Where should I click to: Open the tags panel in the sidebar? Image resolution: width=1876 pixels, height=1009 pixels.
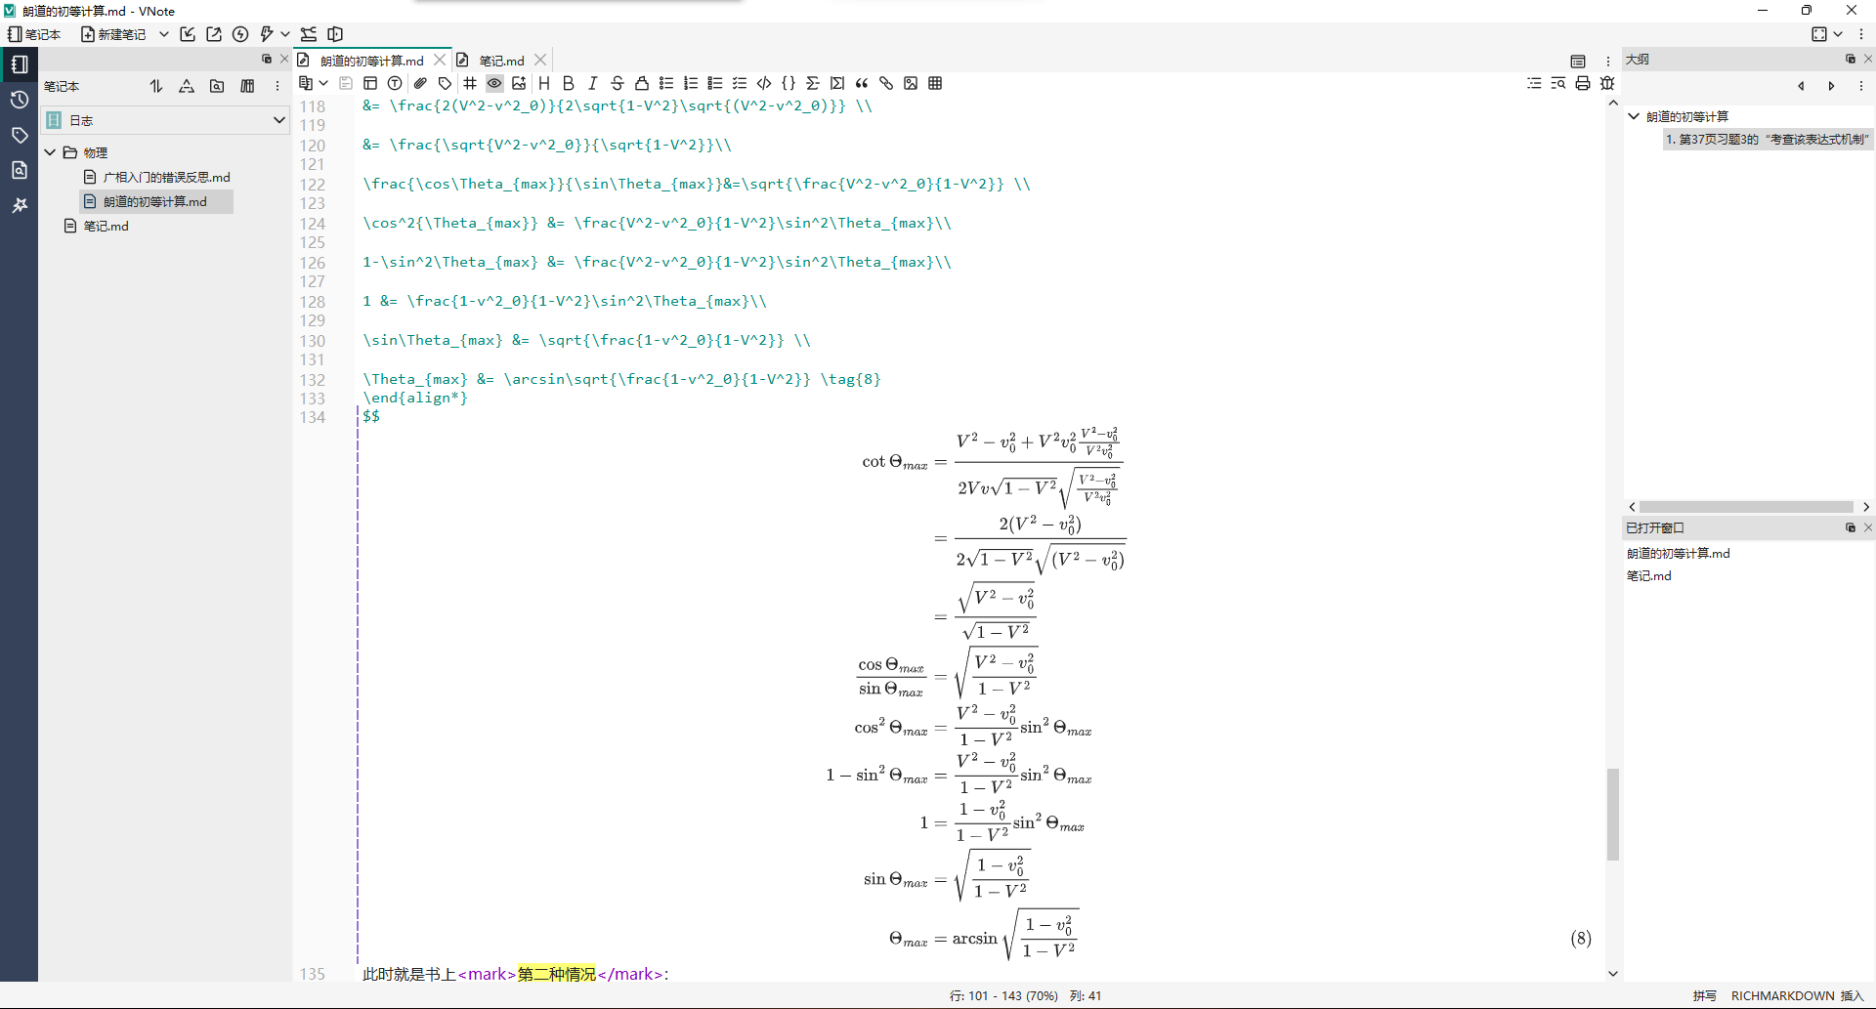pyautogui.click(x=20, y=135)
